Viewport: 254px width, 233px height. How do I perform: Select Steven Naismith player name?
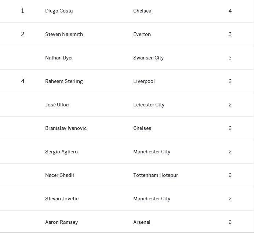(x=64, y=34)
